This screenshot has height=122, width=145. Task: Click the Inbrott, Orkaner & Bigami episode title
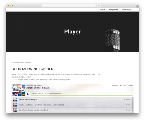[38, 88]
